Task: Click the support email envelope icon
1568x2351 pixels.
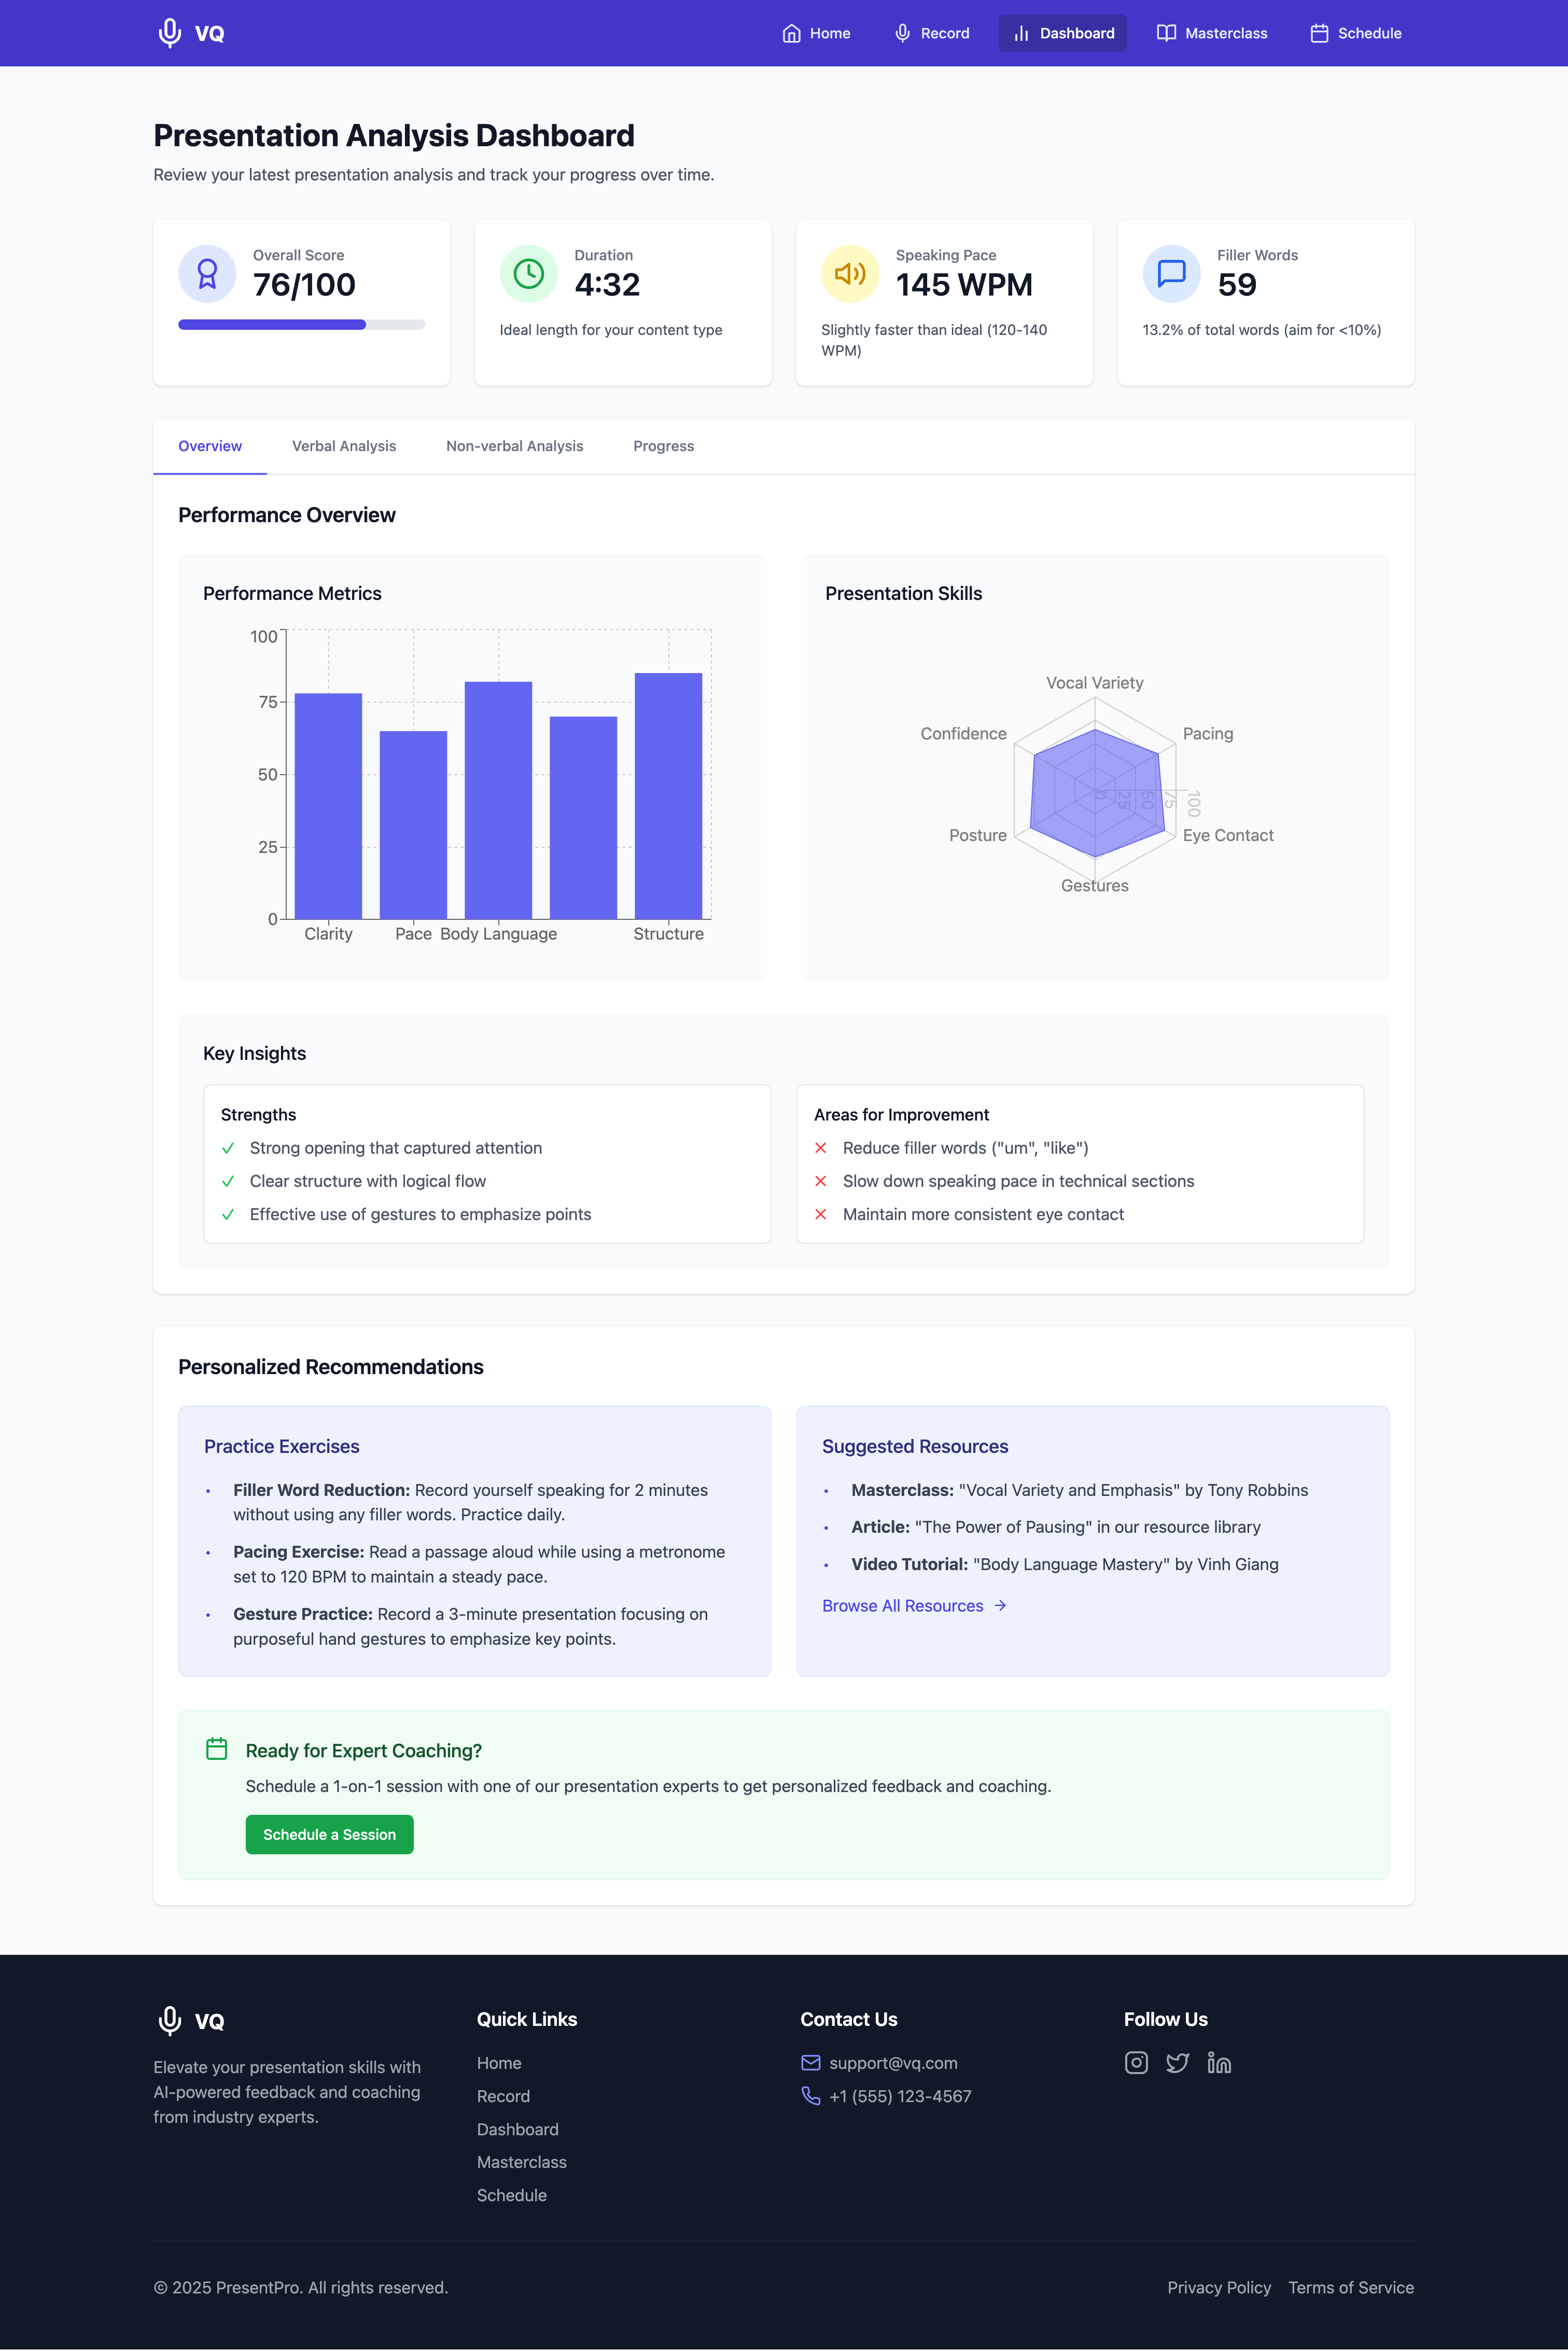Action: [810, 2063]
